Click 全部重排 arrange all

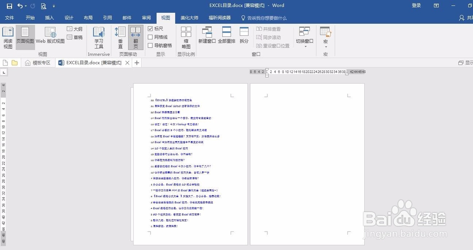coord(227,35)
